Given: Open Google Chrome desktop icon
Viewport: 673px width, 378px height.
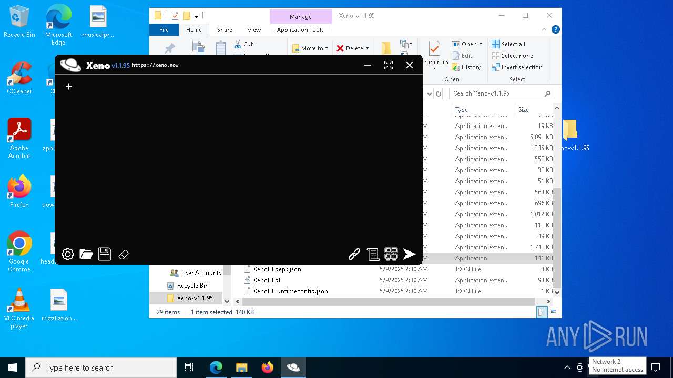Looking at the screenshot, I should pos(19,252).
